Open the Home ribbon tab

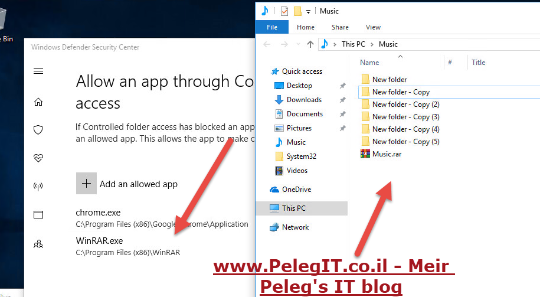(306, 27)
